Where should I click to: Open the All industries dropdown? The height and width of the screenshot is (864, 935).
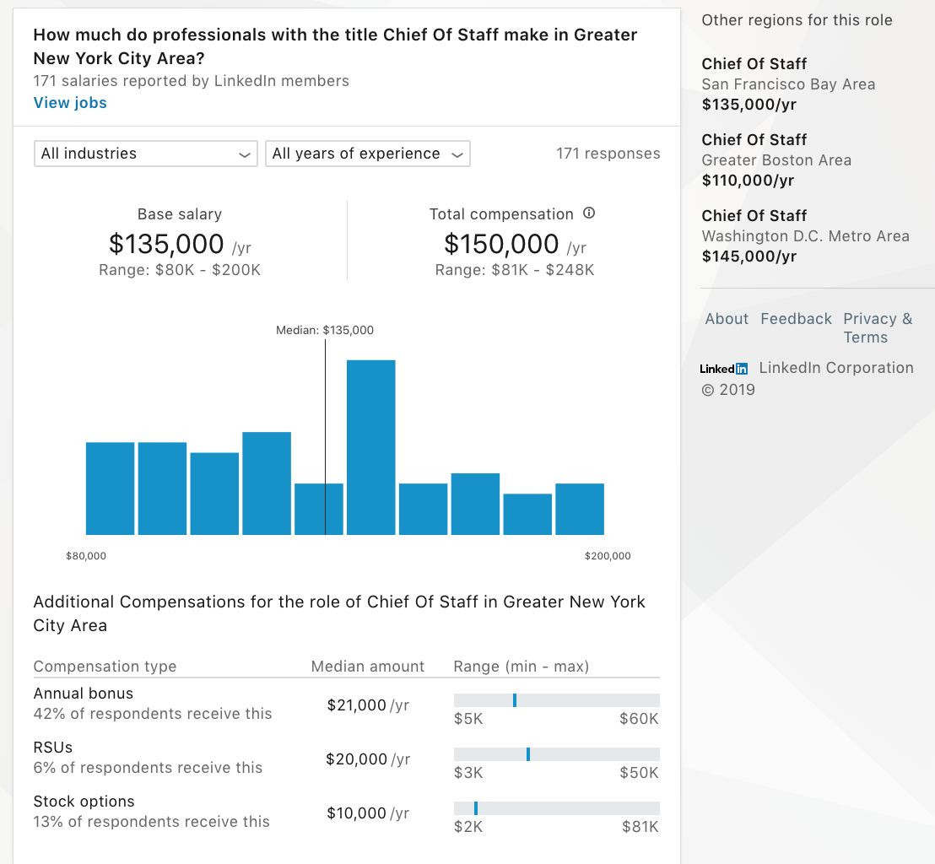[x=145, y=154]
